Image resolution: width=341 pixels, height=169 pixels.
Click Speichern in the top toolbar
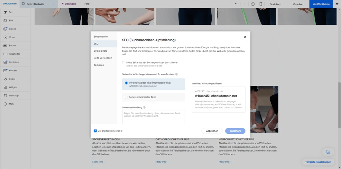click(x=275, y=4)
